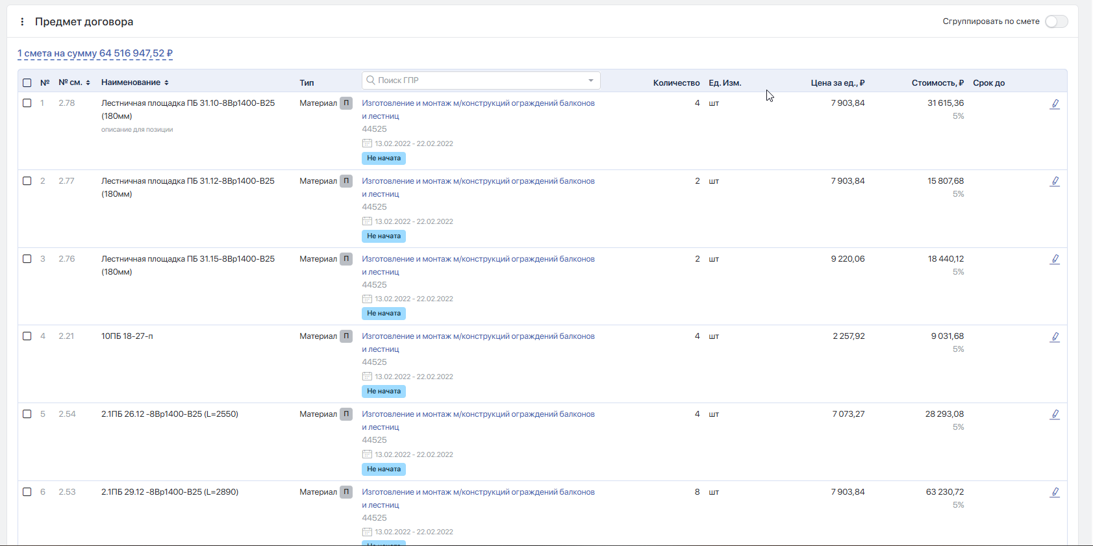Viewport: 1093px width, 546px height.
Task: Sort by № см. column
Action: pyautogui.click(x=74, y=83)
